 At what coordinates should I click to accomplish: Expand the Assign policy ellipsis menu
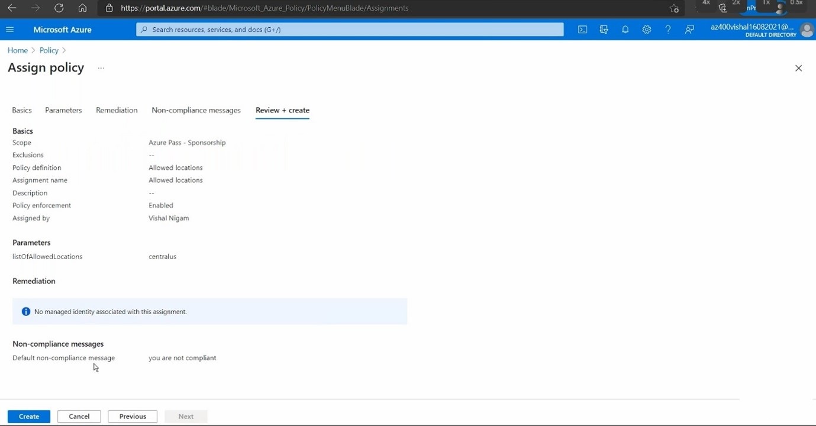[x=101, y=68]
